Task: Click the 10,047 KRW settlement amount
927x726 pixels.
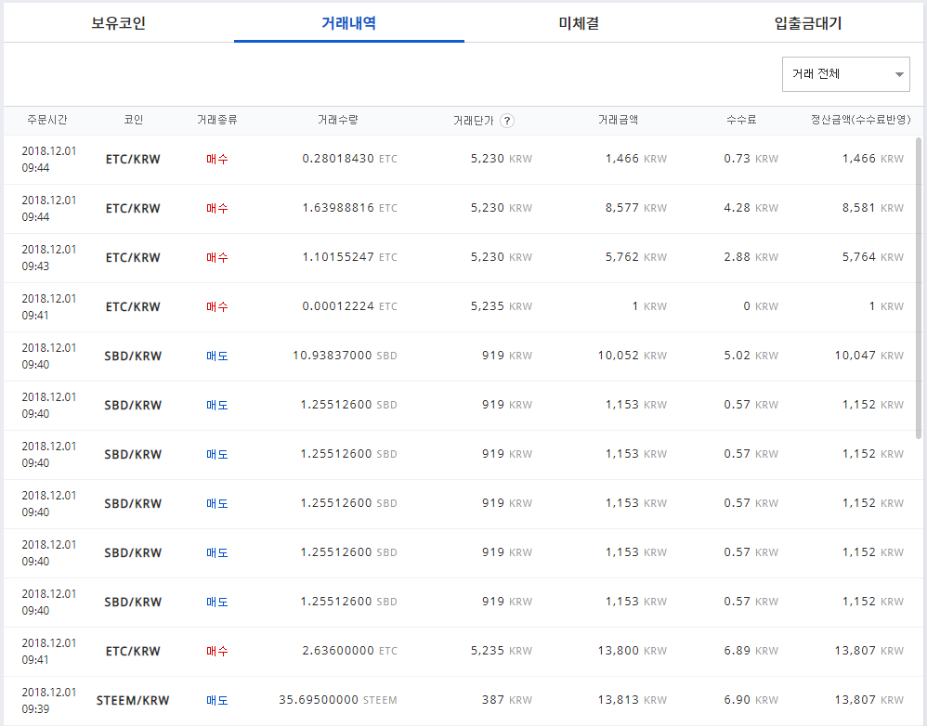Action: point(869,356)
